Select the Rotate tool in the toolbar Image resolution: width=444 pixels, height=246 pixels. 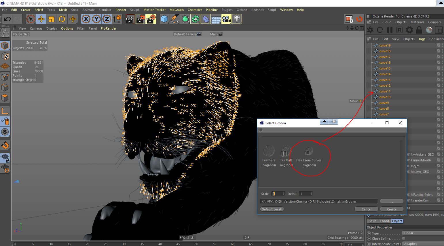[62, 19]
